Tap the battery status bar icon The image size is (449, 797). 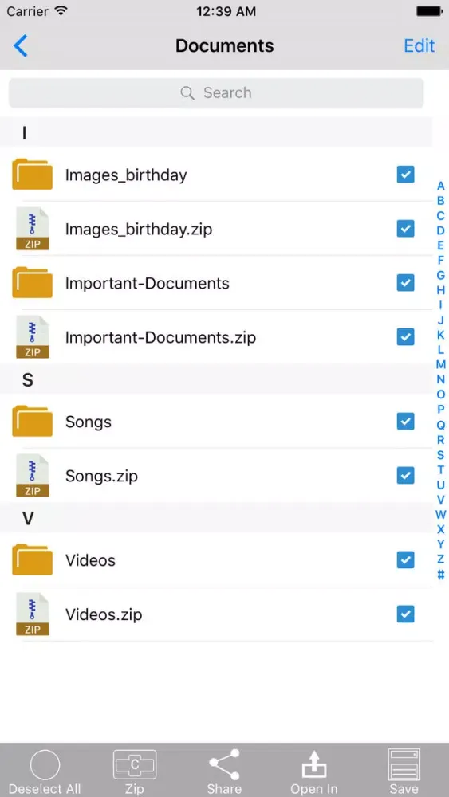tap(428, 10)
